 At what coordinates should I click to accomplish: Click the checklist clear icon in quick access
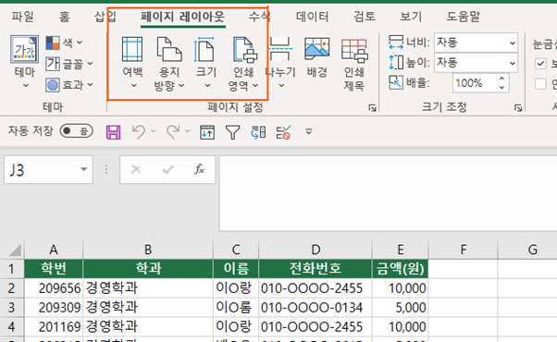(x=283, y=132)
